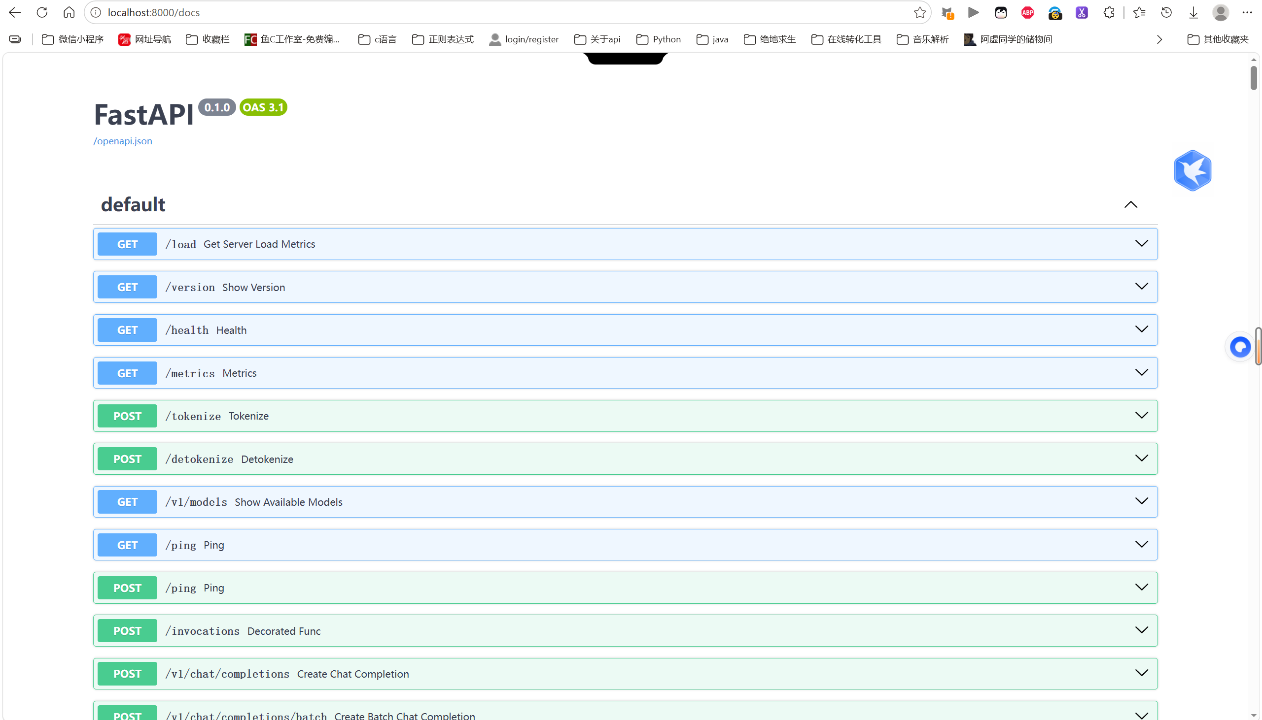The image size is (1262, 720).
Task: Click the GET badge on the /ping row
Action: (x=127, y=545)
